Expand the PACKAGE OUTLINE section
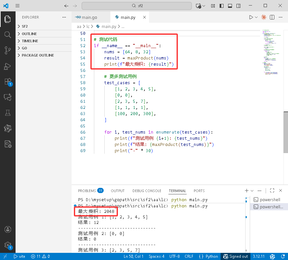 (43, 55)
